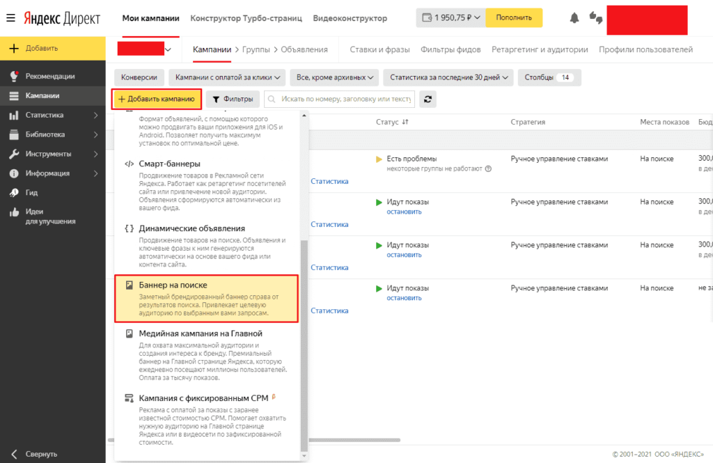Image resolution: width=713 pixels, height=463 pixels.
Task: Open Фильтры фидов tab
Action: (450, 49)
